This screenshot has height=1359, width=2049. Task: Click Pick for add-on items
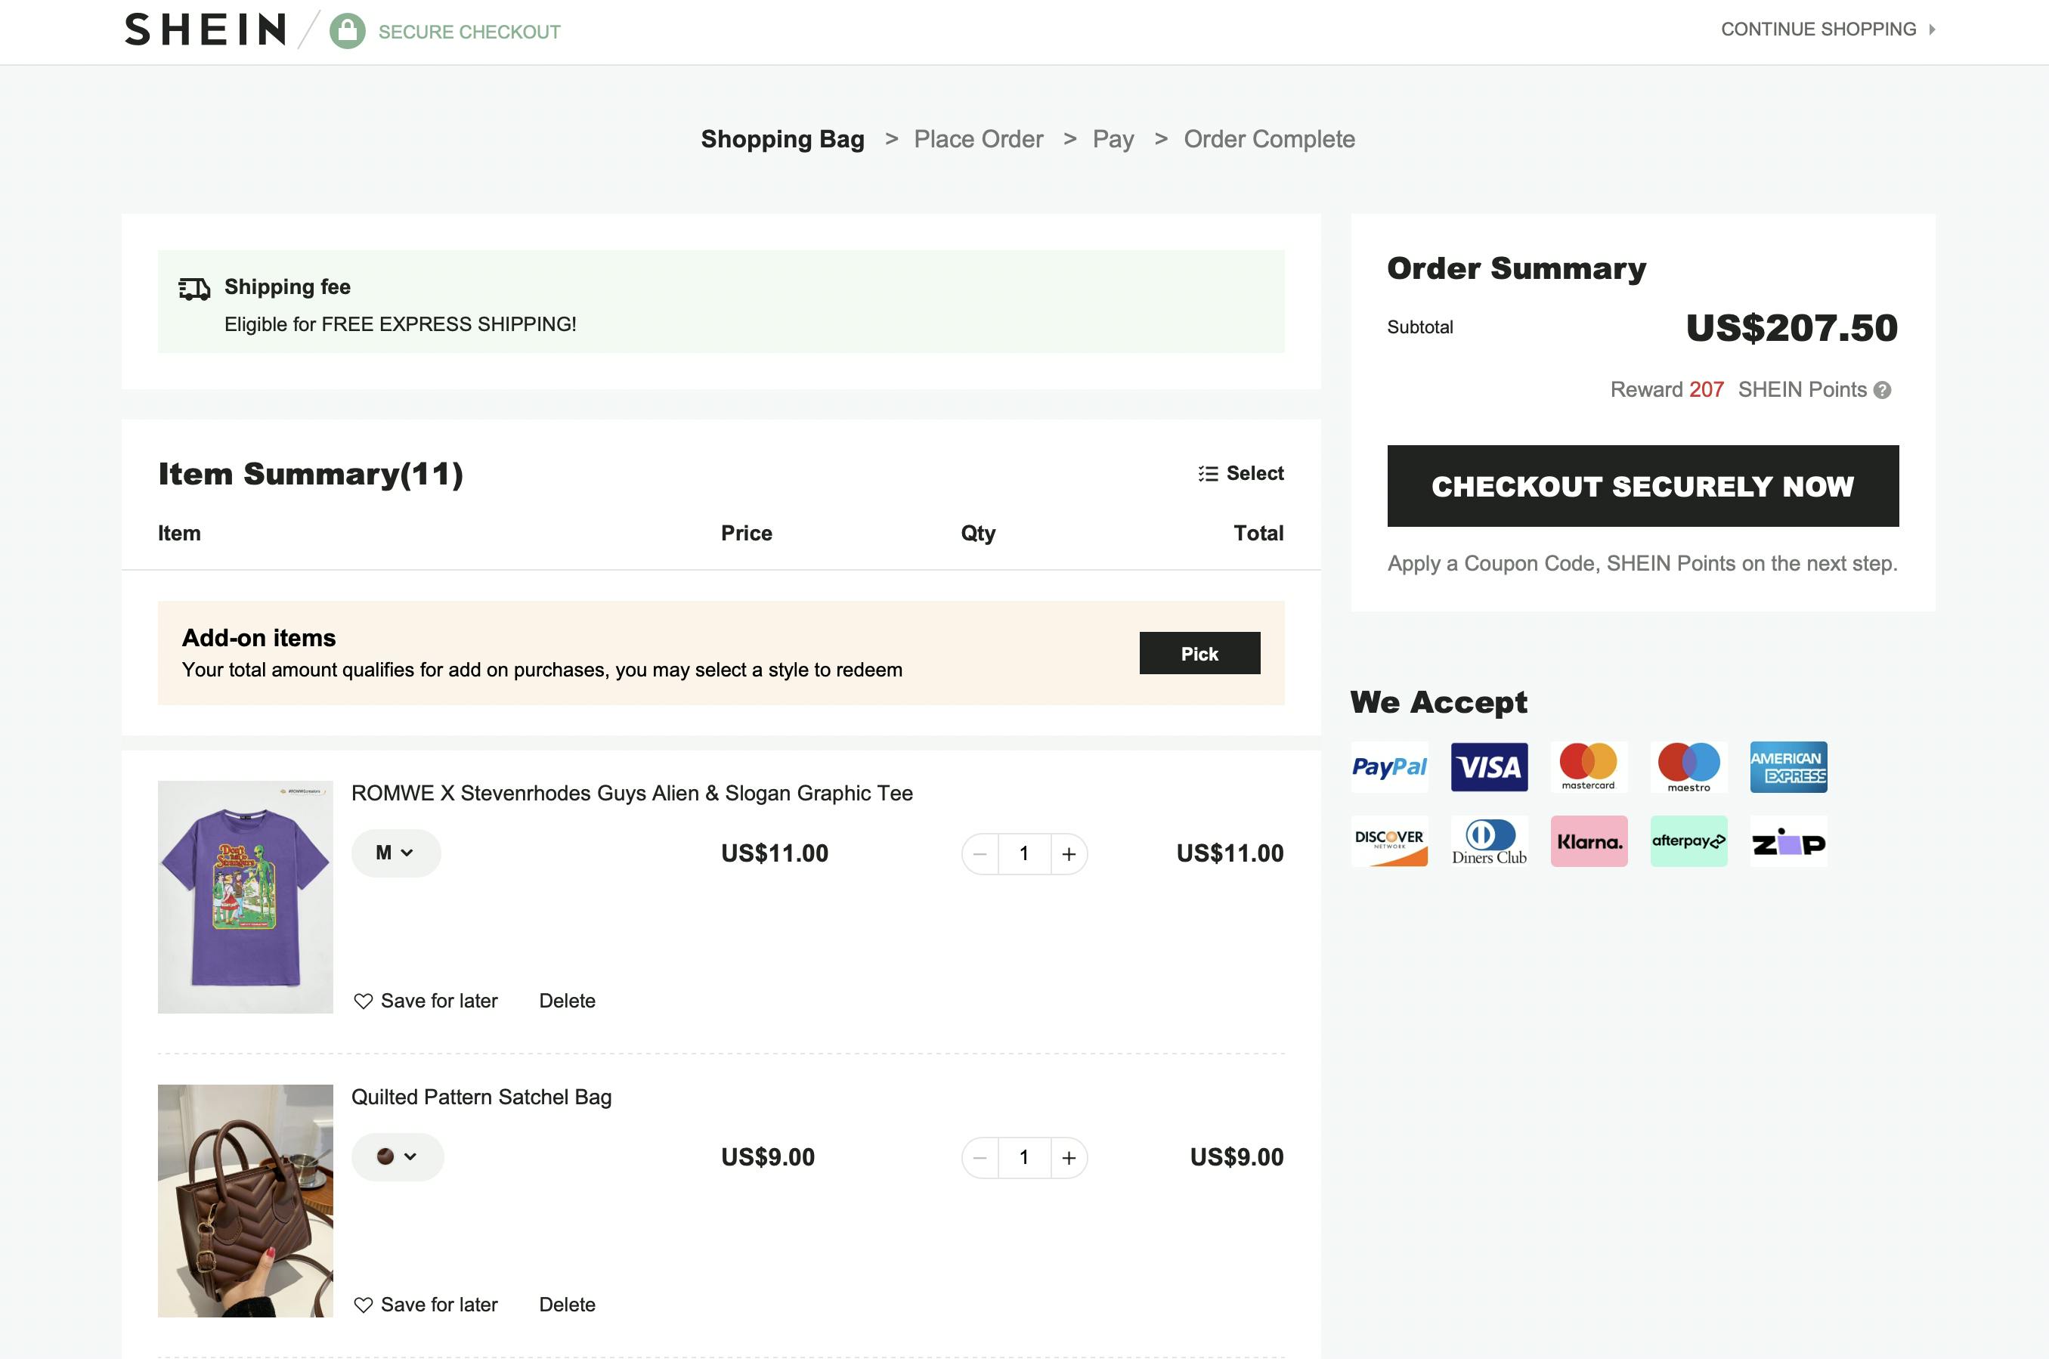(1199, 652)
